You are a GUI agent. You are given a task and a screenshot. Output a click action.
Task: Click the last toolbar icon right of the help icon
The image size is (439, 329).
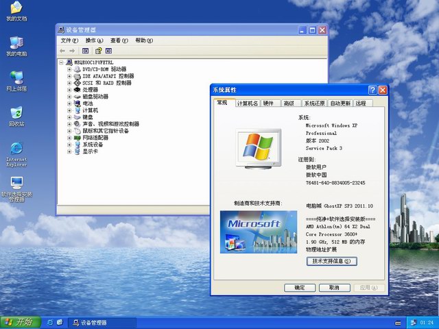coord(108,51)
